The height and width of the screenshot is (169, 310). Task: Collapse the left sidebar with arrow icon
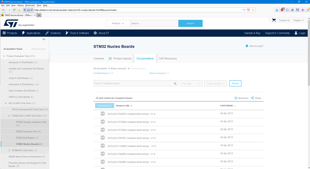coord(44,39)
